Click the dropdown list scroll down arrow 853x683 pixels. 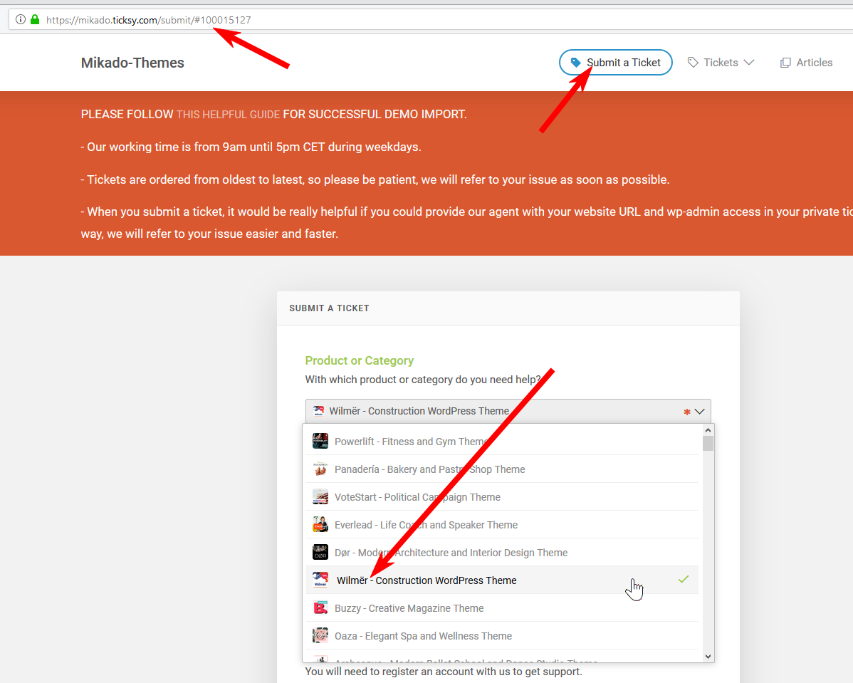coord(708,657)
